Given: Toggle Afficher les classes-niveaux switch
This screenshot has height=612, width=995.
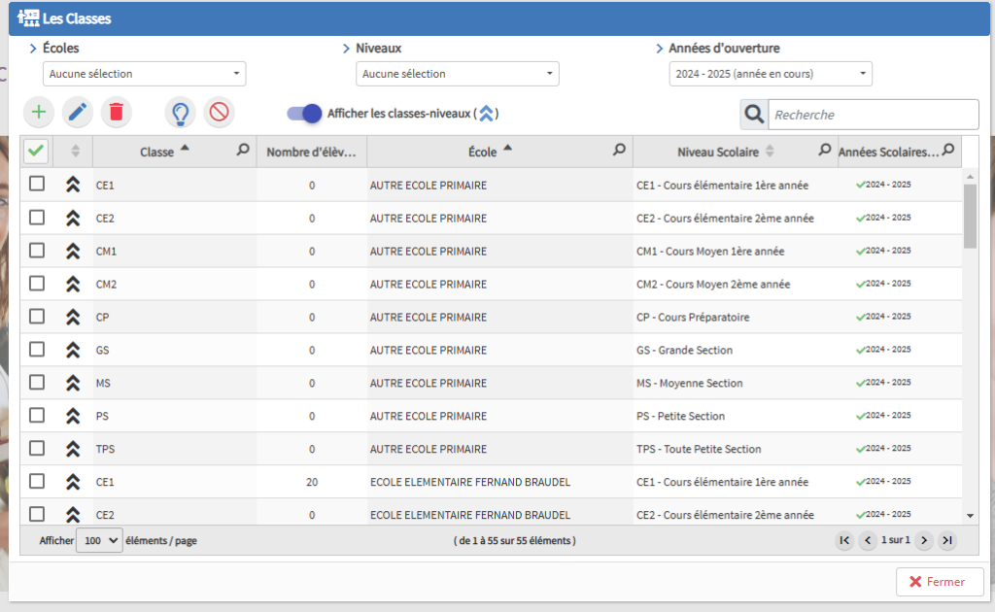Looking at the screenshot, I should coord(304,114).
